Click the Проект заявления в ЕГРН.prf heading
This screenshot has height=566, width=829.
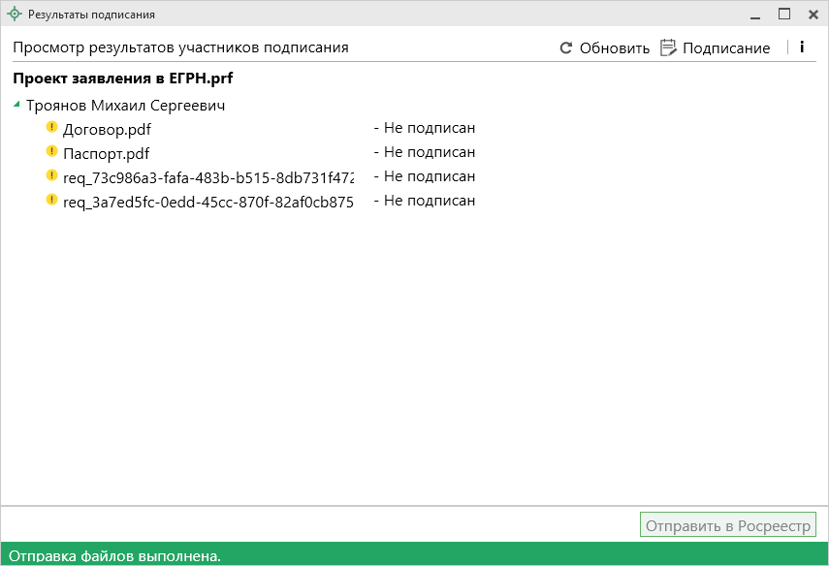click(123, 79)
